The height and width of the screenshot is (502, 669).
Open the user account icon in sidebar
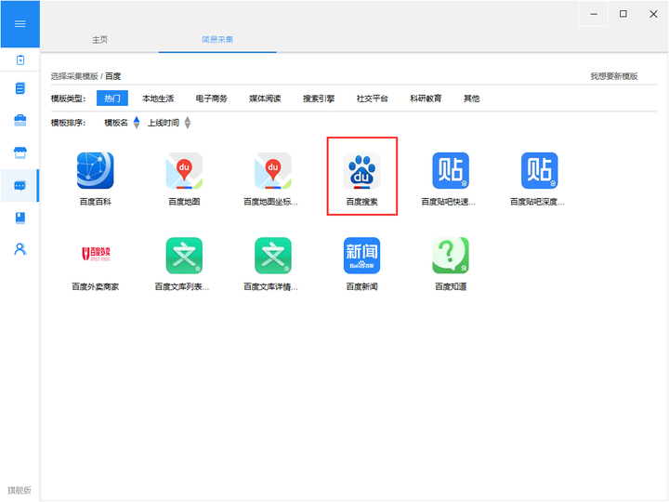click(x=20, y=249)
